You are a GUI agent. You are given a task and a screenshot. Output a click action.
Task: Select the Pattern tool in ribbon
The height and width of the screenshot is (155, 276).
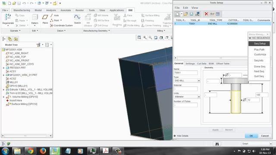34,19
